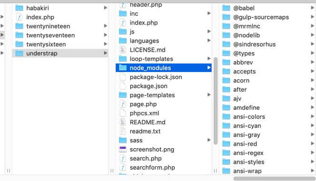Click the horizontal scrollbar at bottom

click(275, 179)
